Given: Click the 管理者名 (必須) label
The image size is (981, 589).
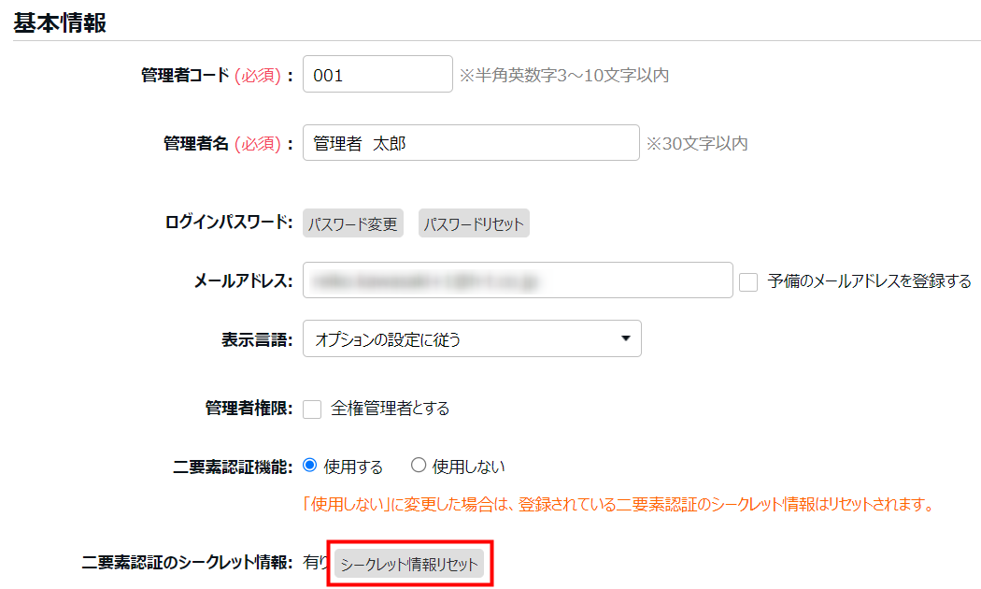Looking at the screenshot, I should pos(228,144).
